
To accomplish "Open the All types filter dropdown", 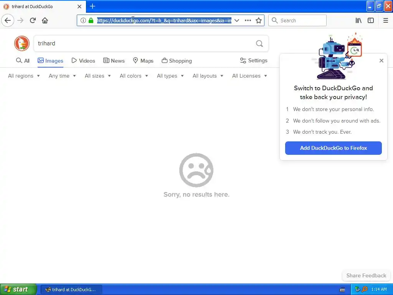I will [170, 76].
